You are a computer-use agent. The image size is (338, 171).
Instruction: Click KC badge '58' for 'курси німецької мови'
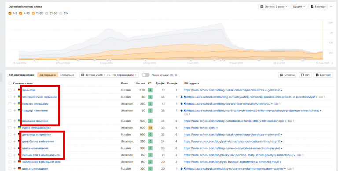tap(150, 128)
